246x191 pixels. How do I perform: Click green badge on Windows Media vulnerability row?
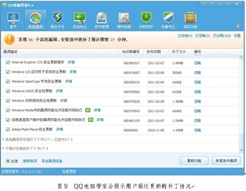click(x=88, y=110)
